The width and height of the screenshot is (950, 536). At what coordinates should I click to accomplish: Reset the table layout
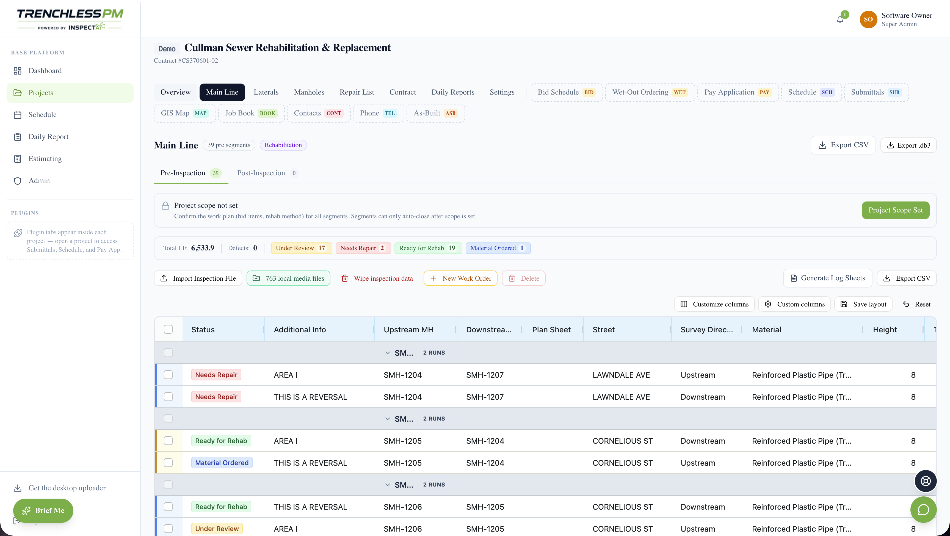[916, 304]
